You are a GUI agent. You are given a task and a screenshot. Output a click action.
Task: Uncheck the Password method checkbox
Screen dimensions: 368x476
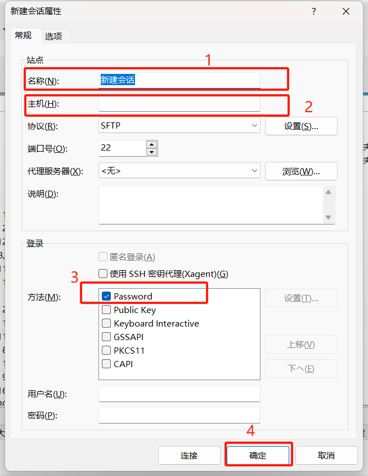click(106, 296)
